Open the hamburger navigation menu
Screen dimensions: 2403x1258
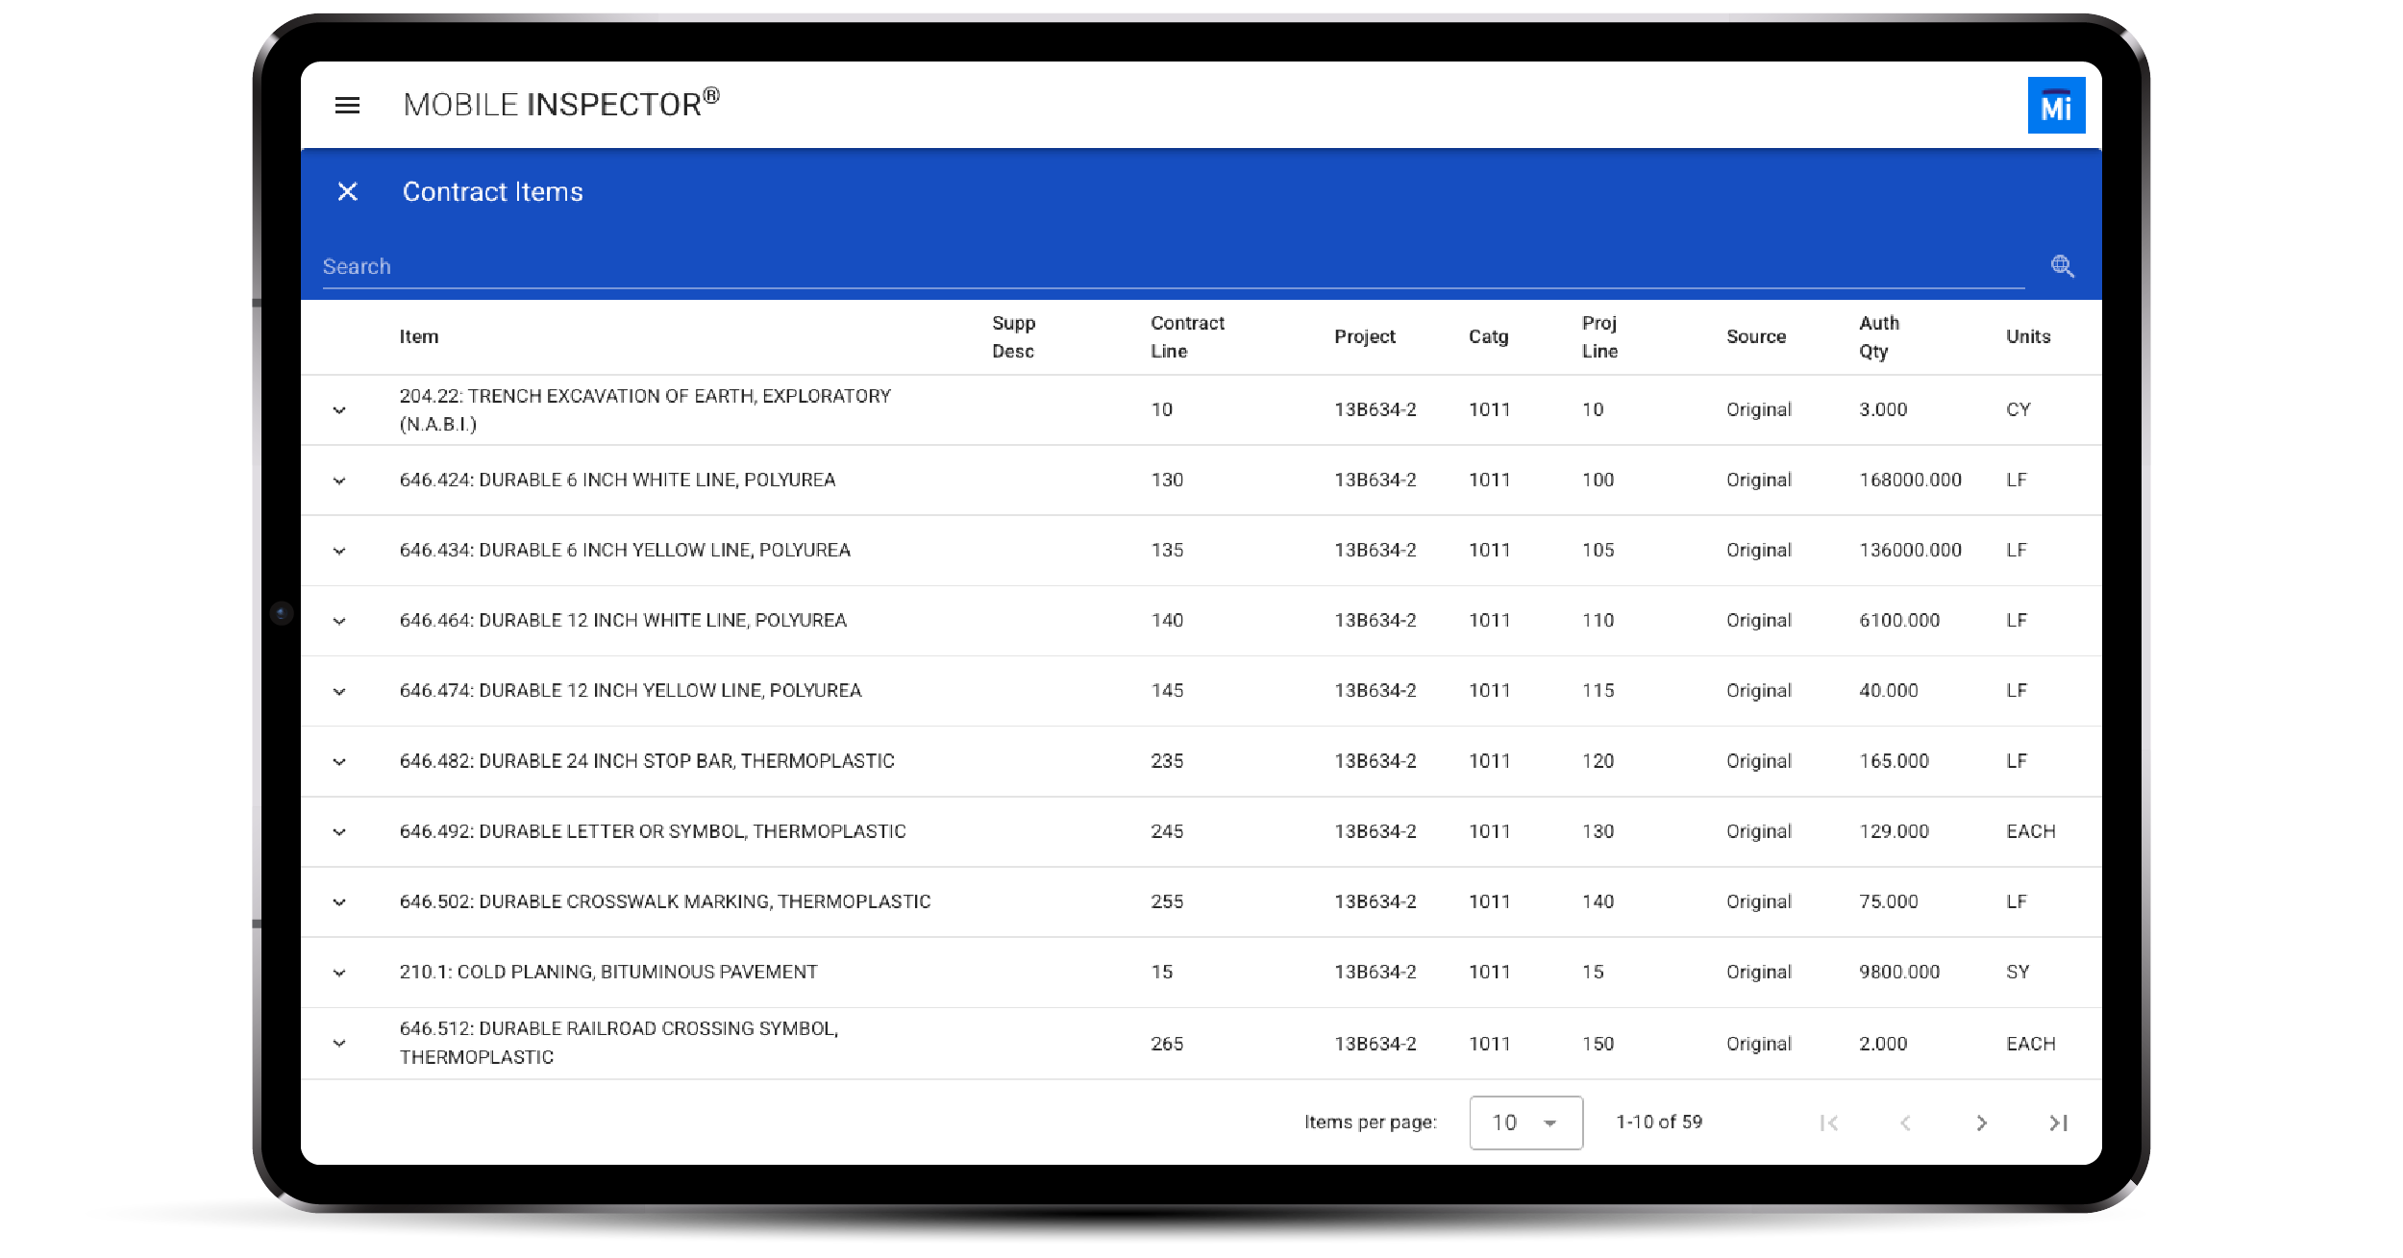coord(347,106)
